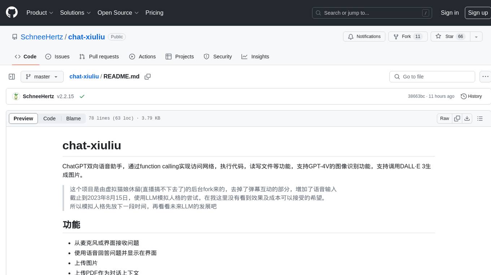This screenshot has width=491, height=275.
Task: Open commit 38663bc
Action: tap(416, 96)
